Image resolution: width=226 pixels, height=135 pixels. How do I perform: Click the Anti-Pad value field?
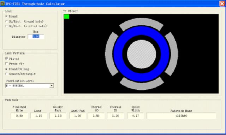point(78,116)
